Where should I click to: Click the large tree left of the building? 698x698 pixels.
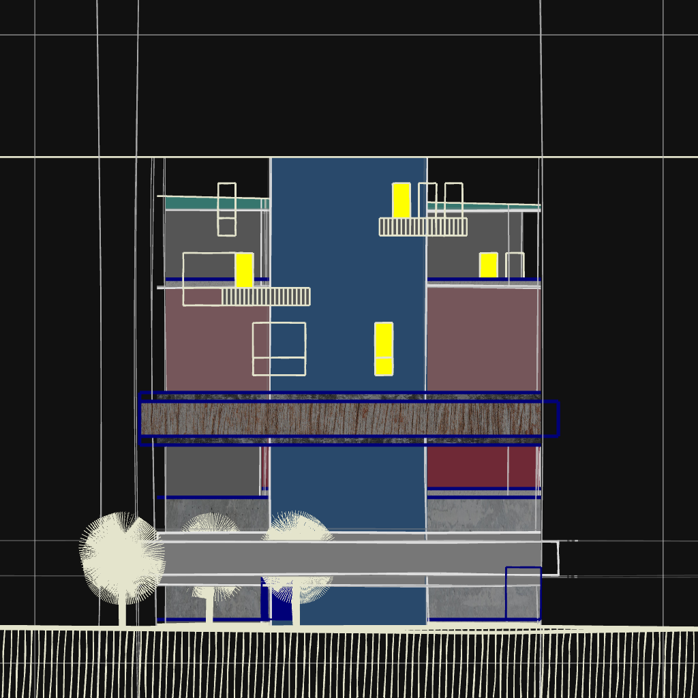coord(121,559)
